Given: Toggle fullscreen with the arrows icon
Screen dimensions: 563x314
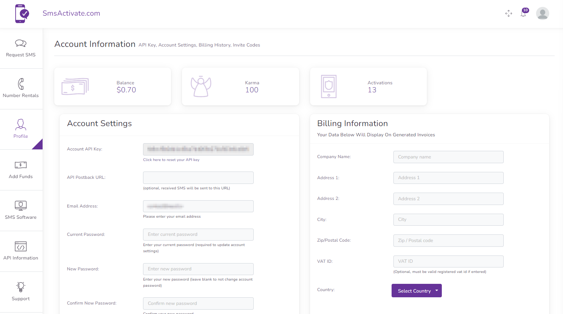Looking at the screenshot, I should coord(509,13).
